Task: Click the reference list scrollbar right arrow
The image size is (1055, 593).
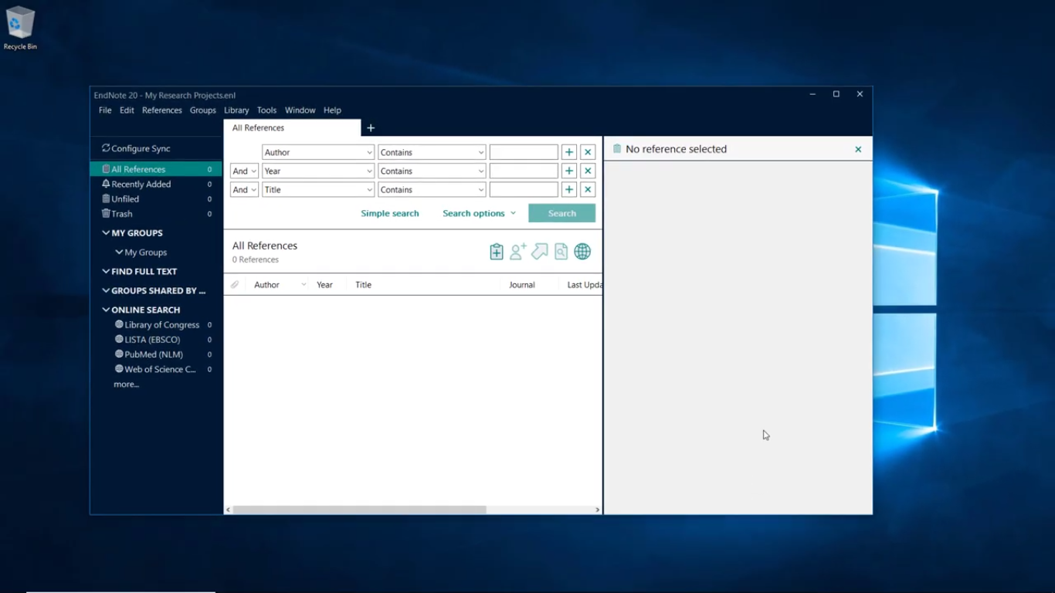Action: [x=597, y=510]
